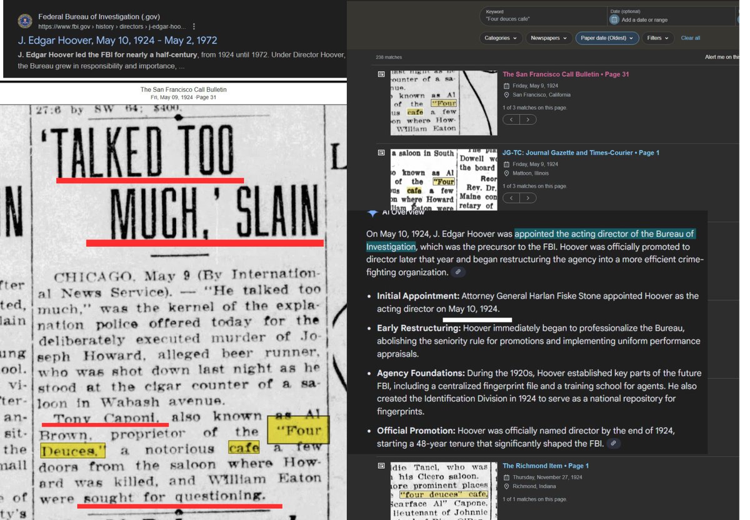Screen dimensions: 750x520
Task: Click the calendar icon next to the San Francisco result's Friday, May 9, 1924
Action: pos(506,86)
